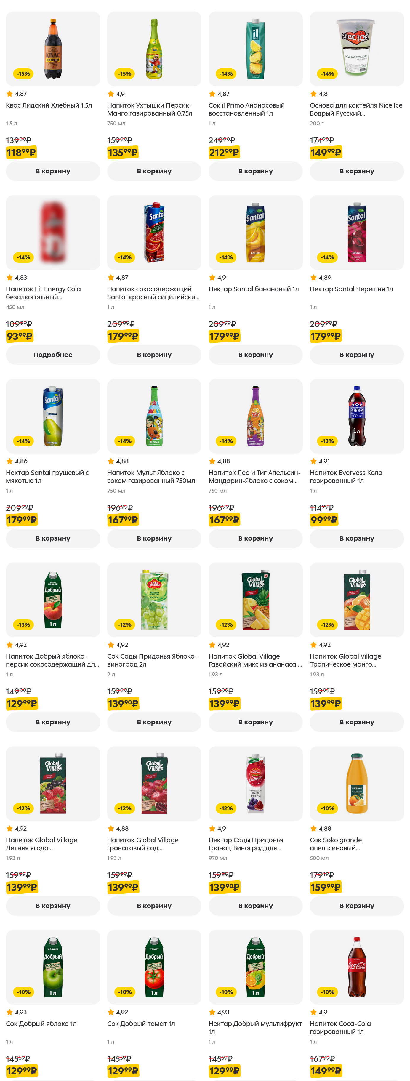This screenshot has height=1081, width=410.
Task: Add Evervess Кола 1л to cart
Action: point(356,538)
